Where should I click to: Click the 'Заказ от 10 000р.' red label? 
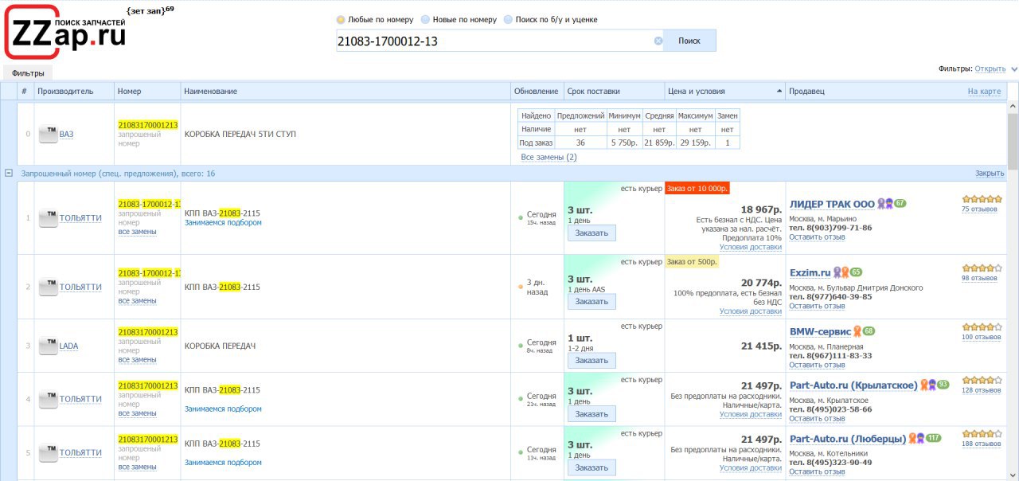coord(697,189)
